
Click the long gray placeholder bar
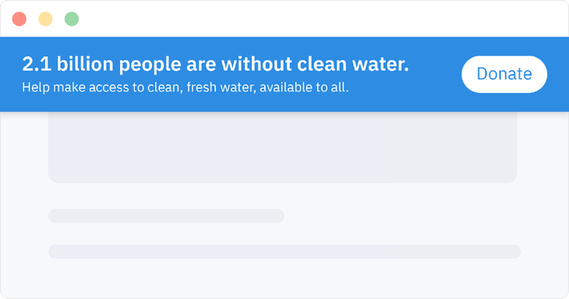point(284,252)
